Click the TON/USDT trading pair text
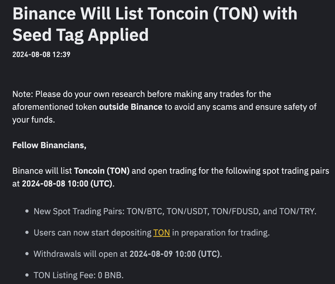Viewport: 335px width, 284px height. tap(187, 211)
